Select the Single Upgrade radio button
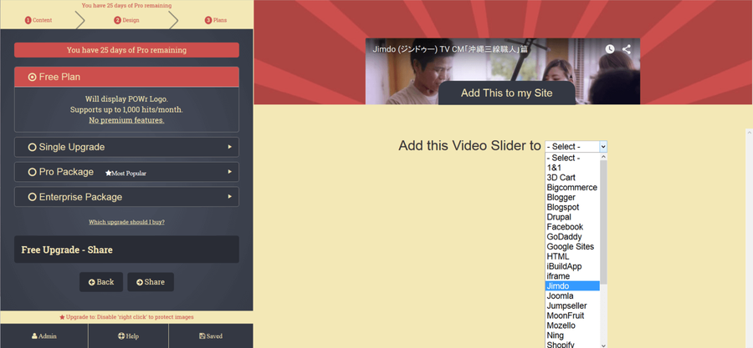This screenshot has height=348, width=753. [x=32, y=147]
